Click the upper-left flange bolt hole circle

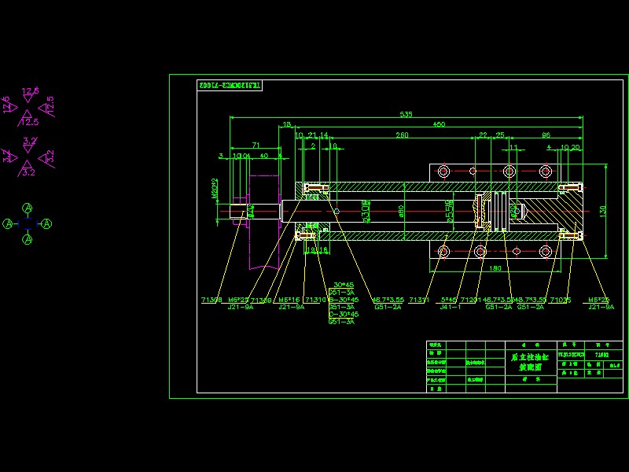[443, 171]
